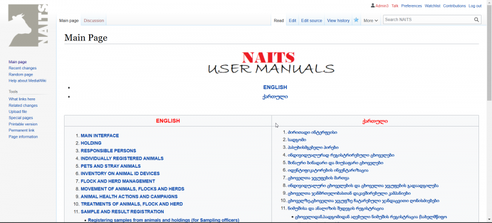Screen dimensions: 492x223
Task: Click the ქართული bullet link
Action: coord(275,96)
